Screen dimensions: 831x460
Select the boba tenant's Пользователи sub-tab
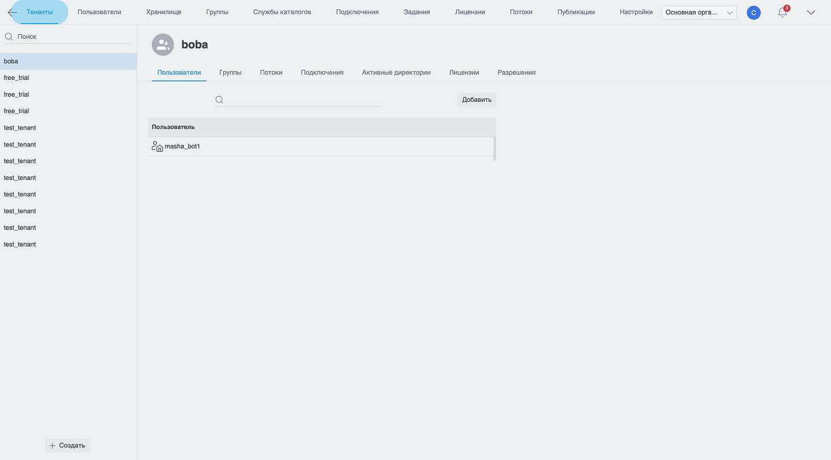point(179,72)
